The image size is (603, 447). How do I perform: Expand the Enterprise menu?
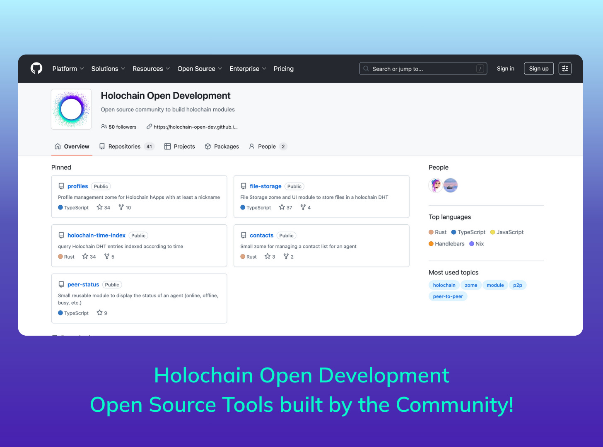point(248,69)
